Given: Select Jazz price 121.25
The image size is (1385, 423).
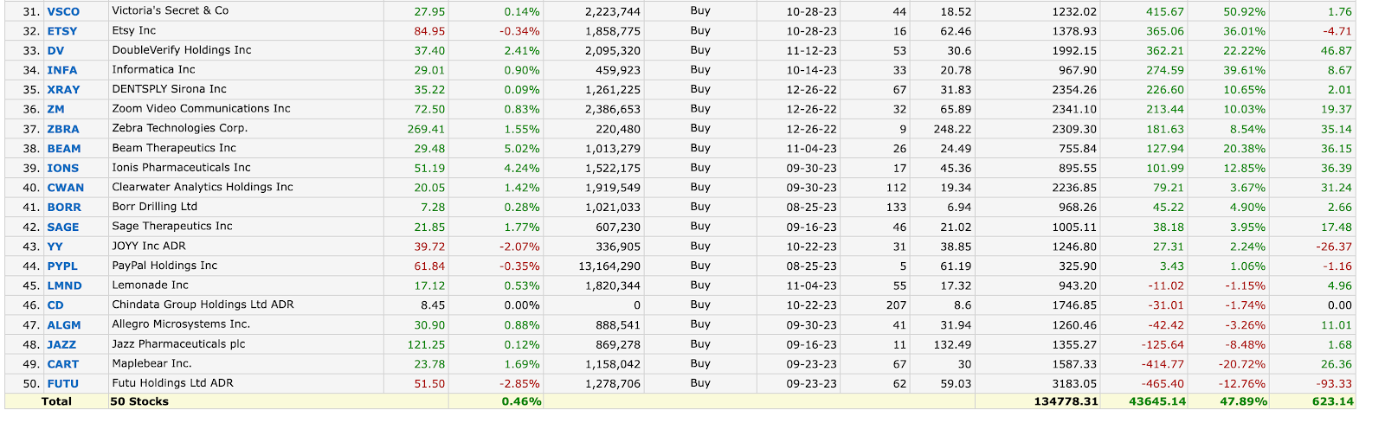Looking at the screenshot, I should coord(426,344).
